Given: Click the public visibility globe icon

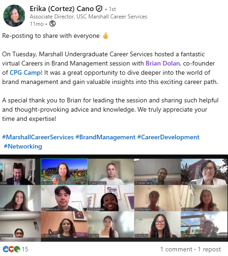Looking at the screenshot, I should pos(53,24).
